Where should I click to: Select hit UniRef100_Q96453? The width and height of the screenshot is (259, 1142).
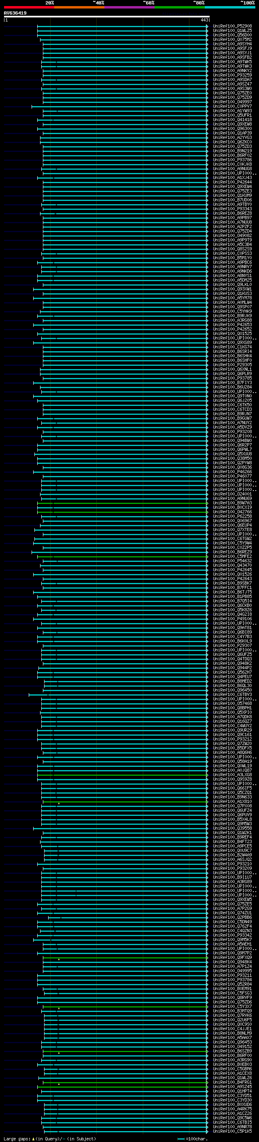(x=232, y=1042)
